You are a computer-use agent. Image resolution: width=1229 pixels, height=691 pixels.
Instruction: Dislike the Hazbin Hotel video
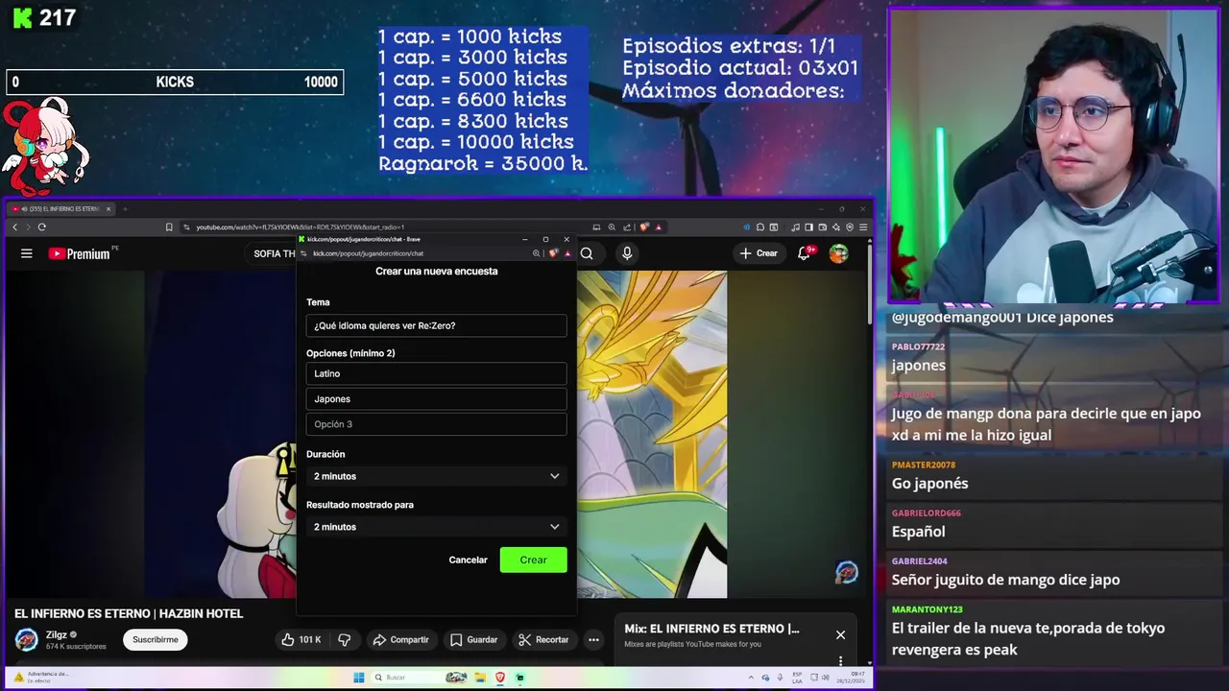tap(345, 640)
